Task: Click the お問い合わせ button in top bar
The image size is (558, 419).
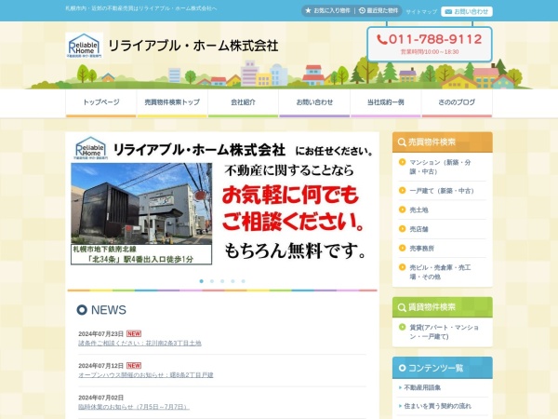Action: [467, 12]
